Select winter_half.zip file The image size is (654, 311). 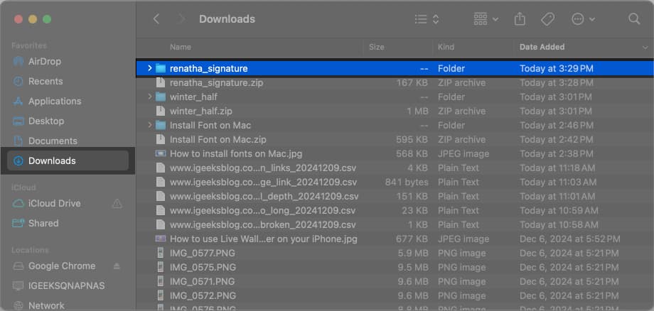[x=200, y=111]
